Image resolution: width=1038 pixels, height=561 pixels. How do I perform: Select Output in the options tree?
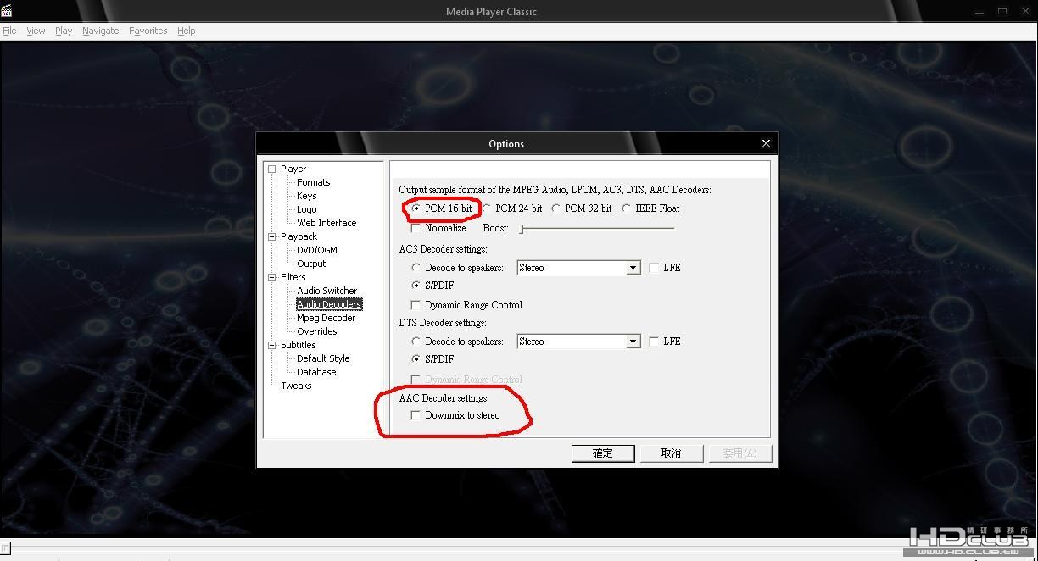coord(311,264)
